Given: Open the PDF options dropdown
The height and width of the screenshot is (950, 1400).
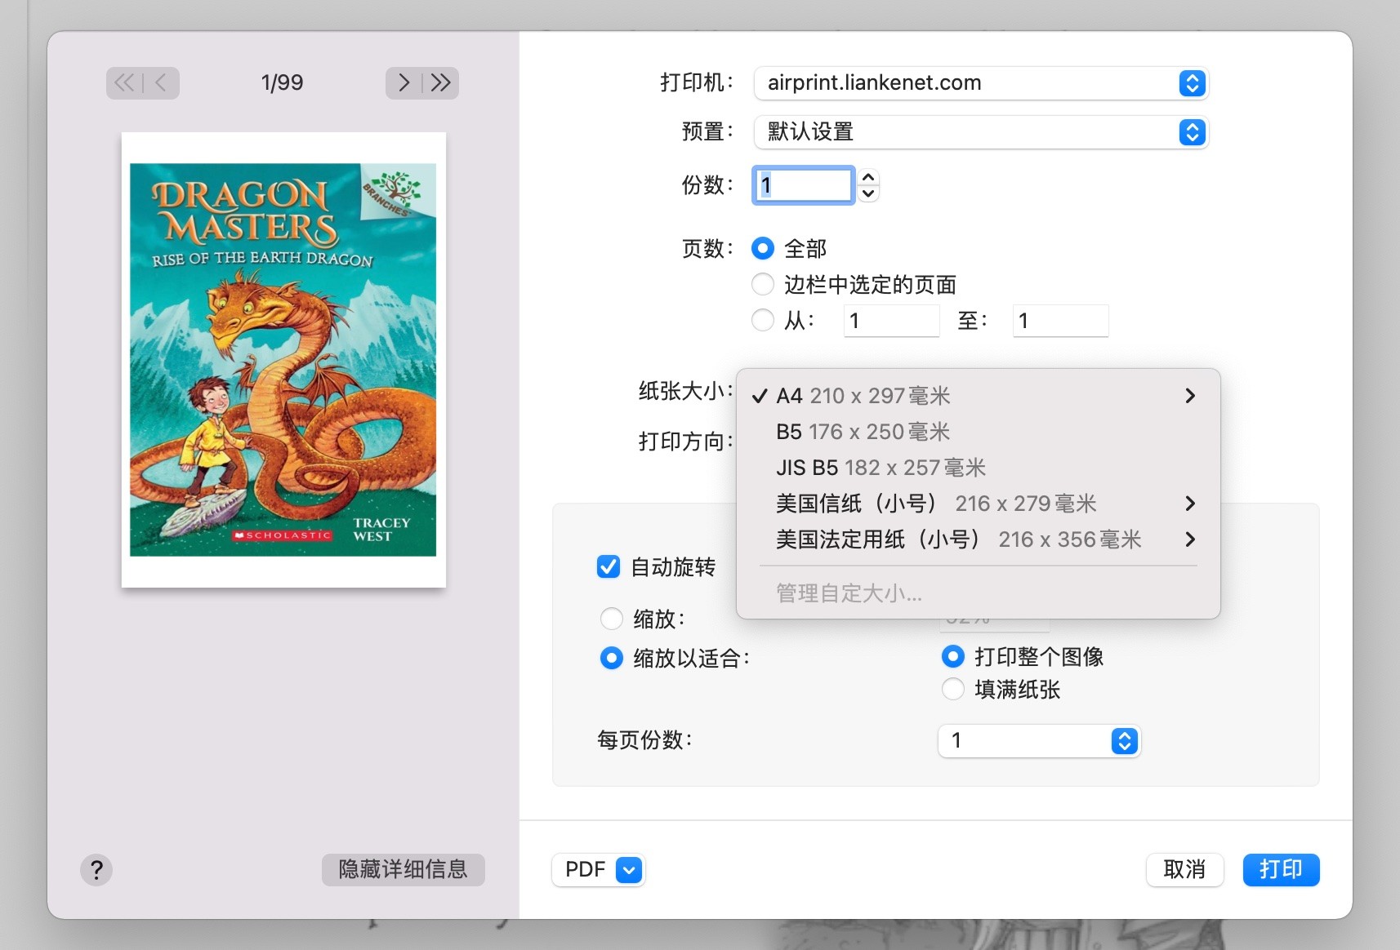Looking at the screenshot, I should (x=629, y=870).
